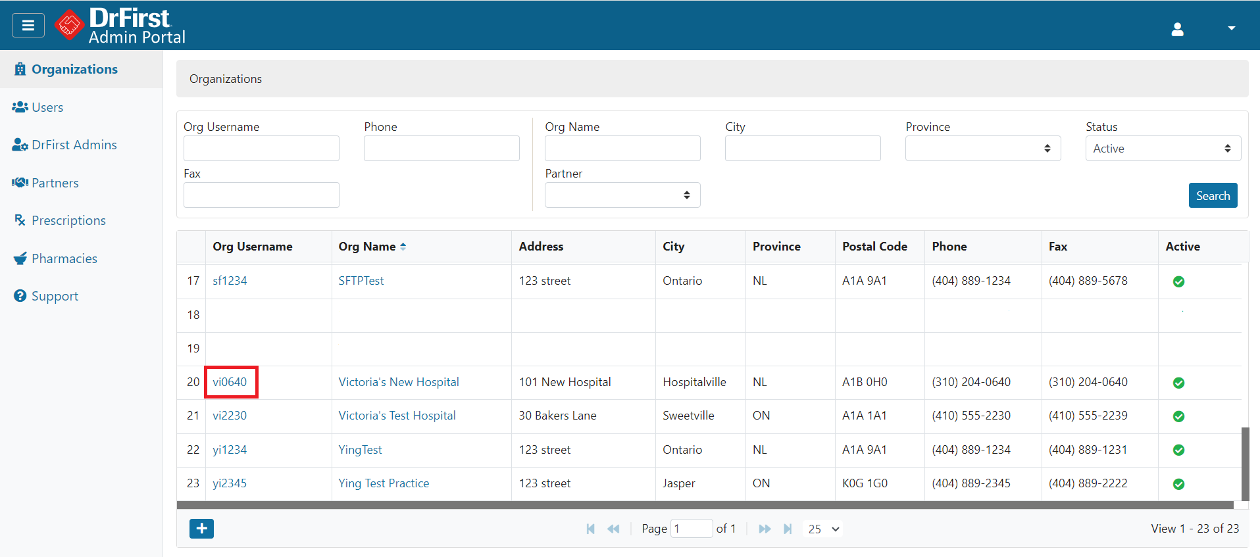Expand the Partner dropdown filter
The width and height of the screenshot is (1260, 557).
click(x=622, y=195)
